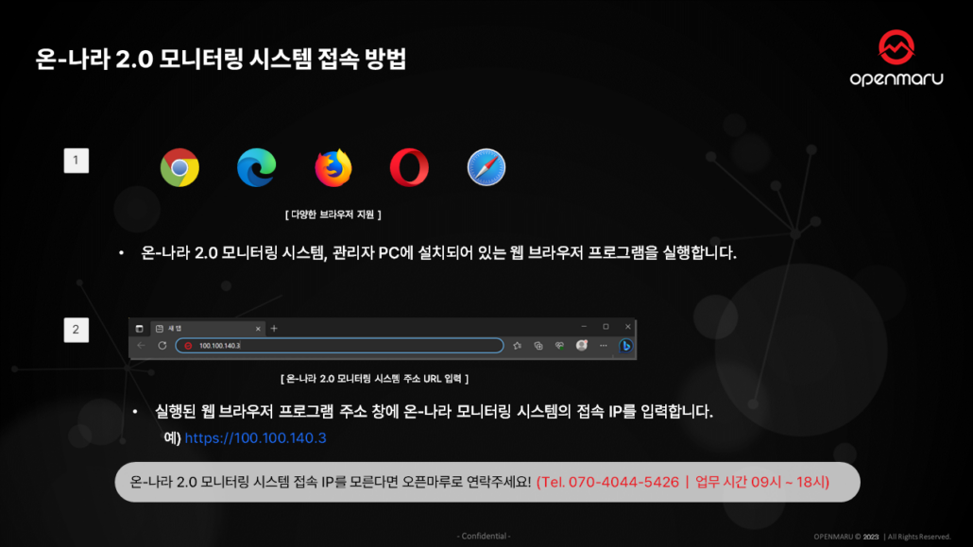973x547 pixels.
Task: Click the OPENMARU logo
Action: pos(896,59)
